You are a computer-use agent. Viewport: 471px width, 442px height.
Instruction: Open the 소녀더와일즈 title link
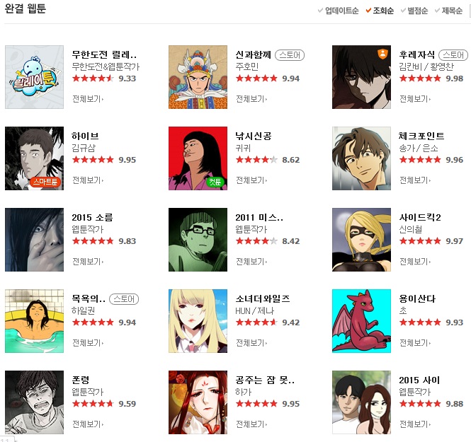[x=263, y=298]
